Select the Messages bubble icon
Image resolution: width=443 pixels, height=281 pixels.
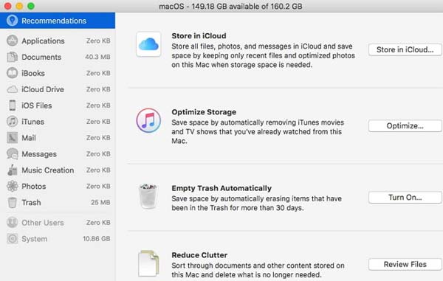click(12, 154)
